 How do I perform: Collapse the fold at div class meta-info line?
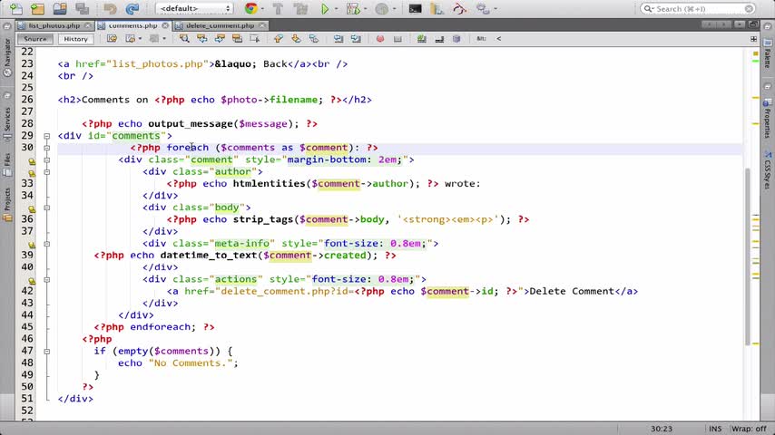[47, 244]
